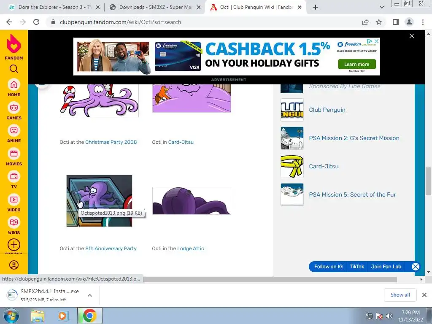The image size is (432, 324).
Task: Click Join Fan Lab button
Action: 386,267
